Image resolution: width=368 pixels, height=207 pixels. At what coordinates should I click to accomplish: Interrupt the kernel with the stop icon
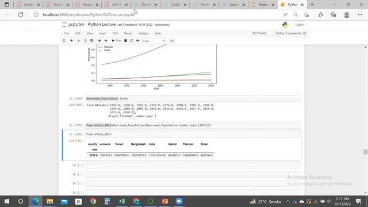(x=125, y=41)
